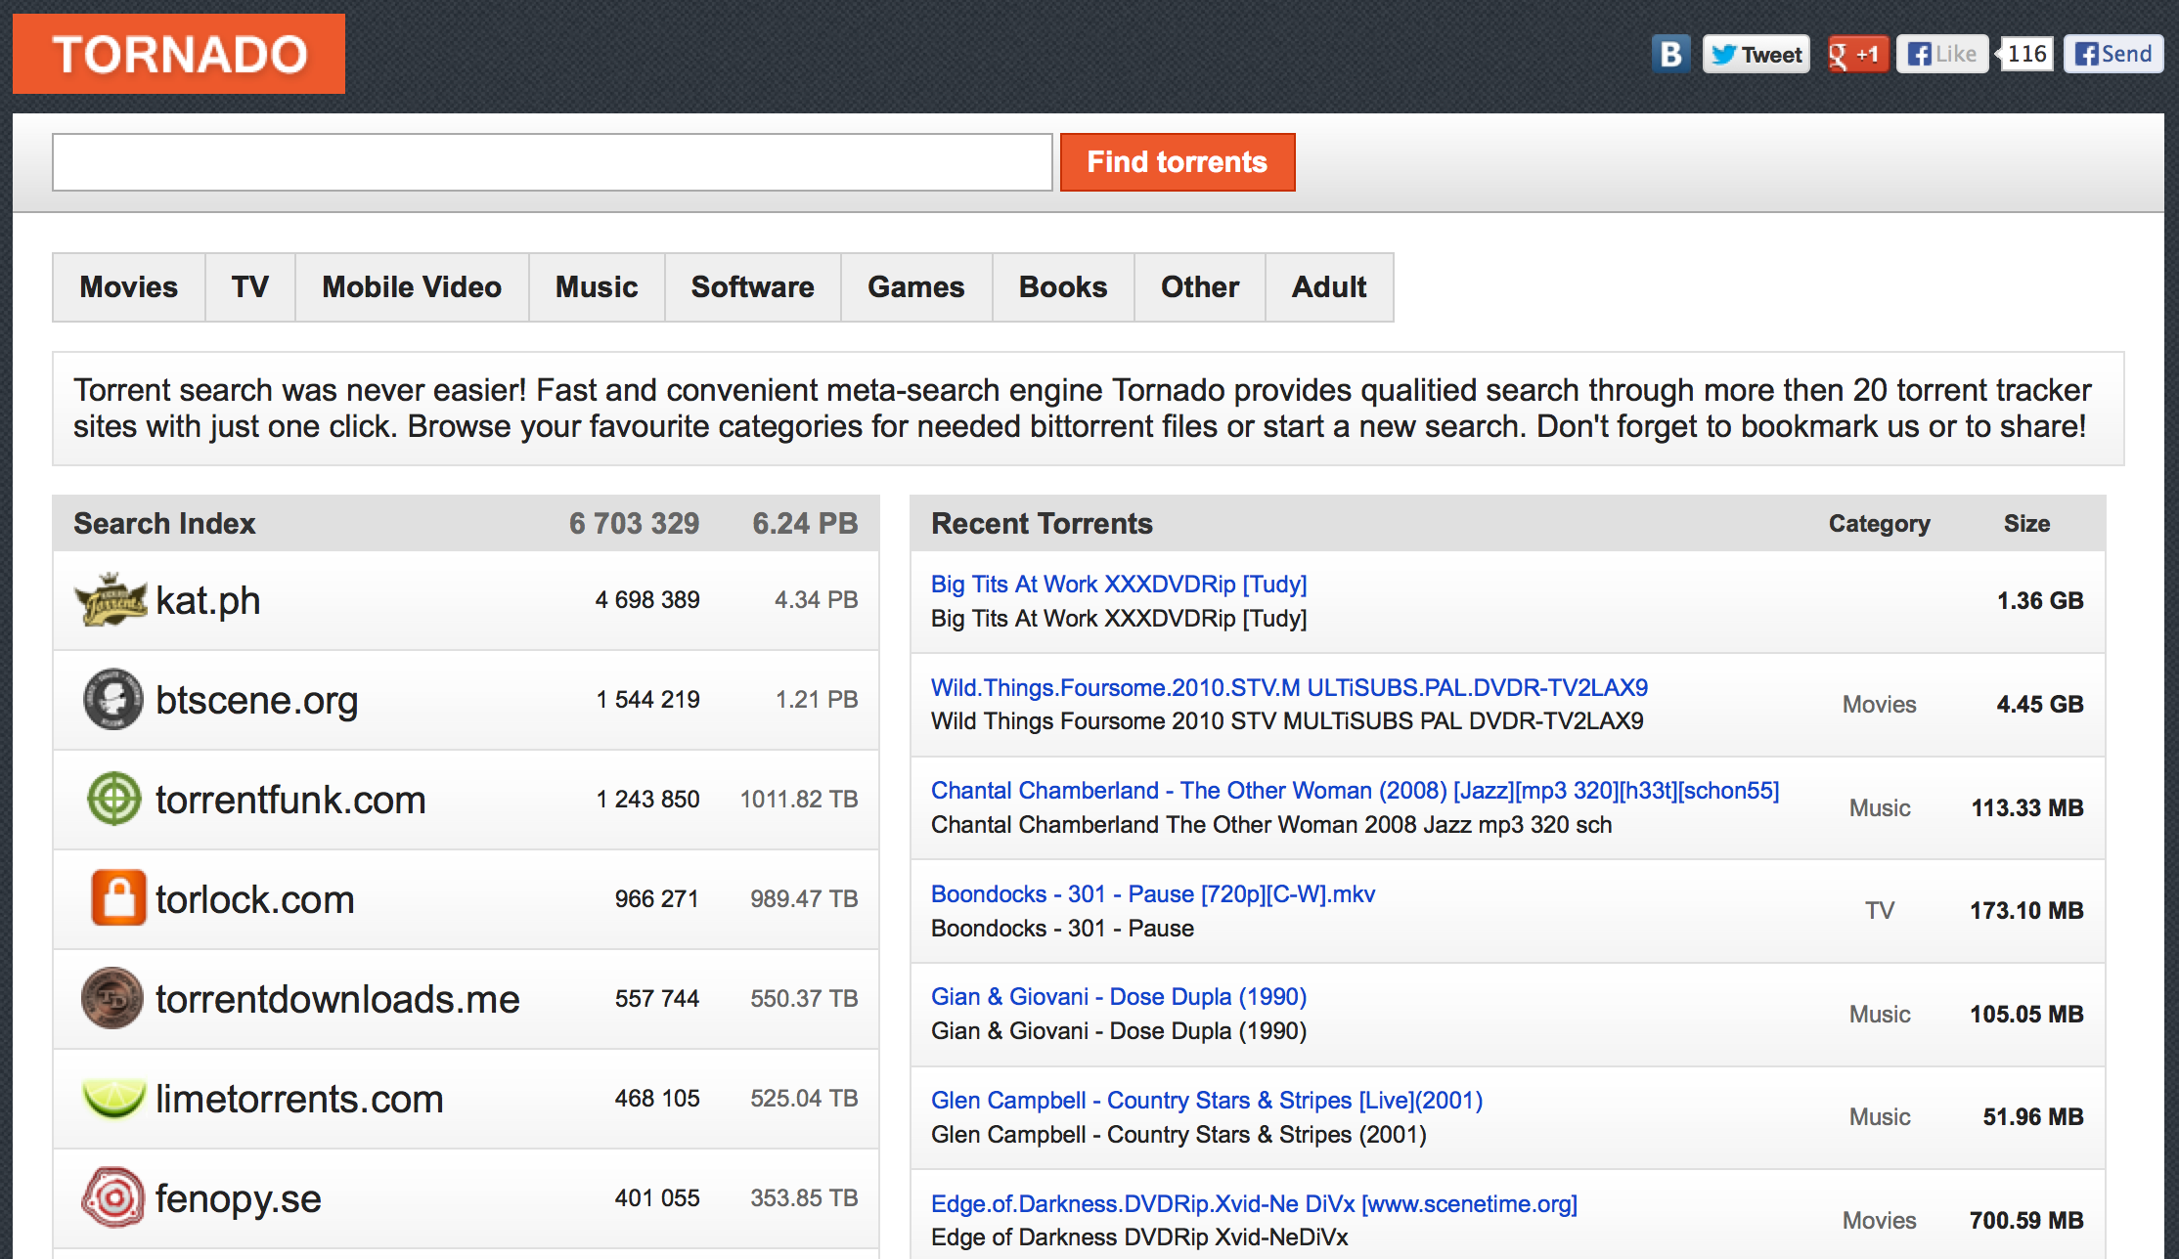The width and height of the screenshot is (2179, 1259).
Task: Open the torrentdownloads.me tracker link
Action: (337, 999)
